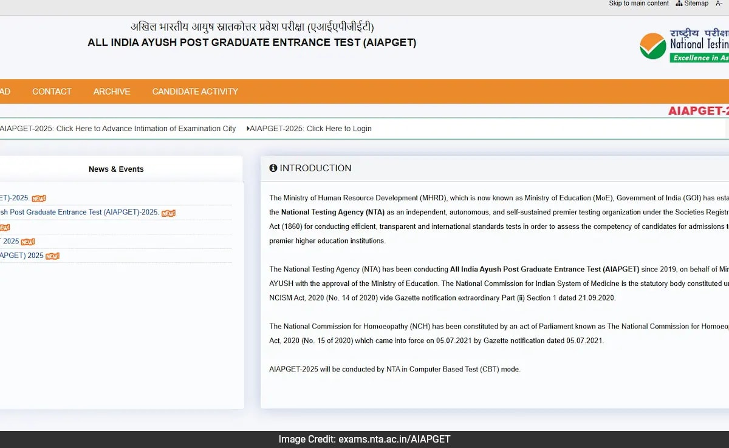Open 'Click Here to Login' ticker link
Viewport: 729px width, 448px height.
[311, 129]
